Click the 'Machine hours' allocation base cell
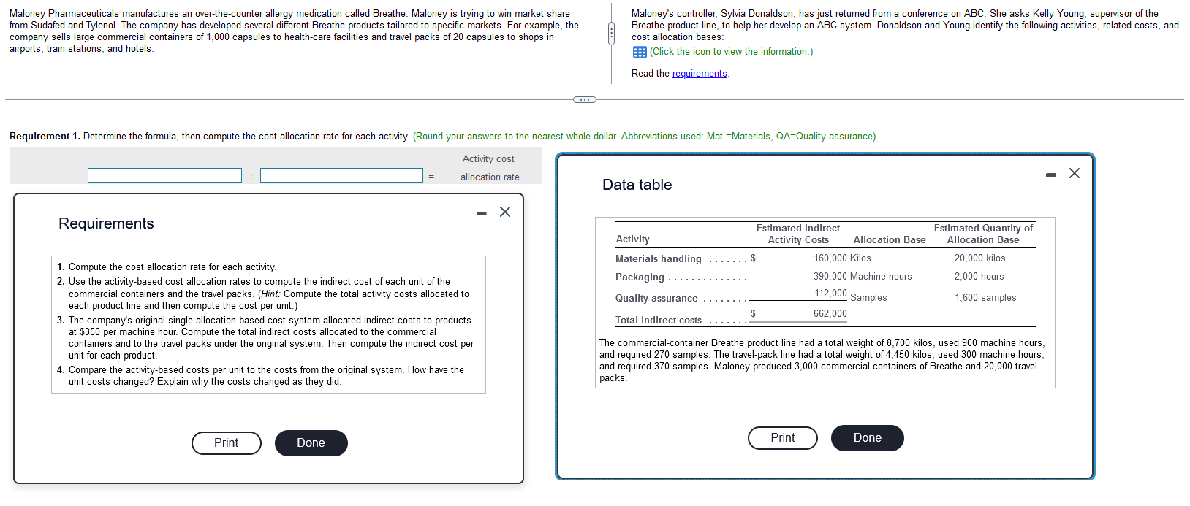Image resolution: width=1190 pixels, height=506 pixels. [881, 277]
